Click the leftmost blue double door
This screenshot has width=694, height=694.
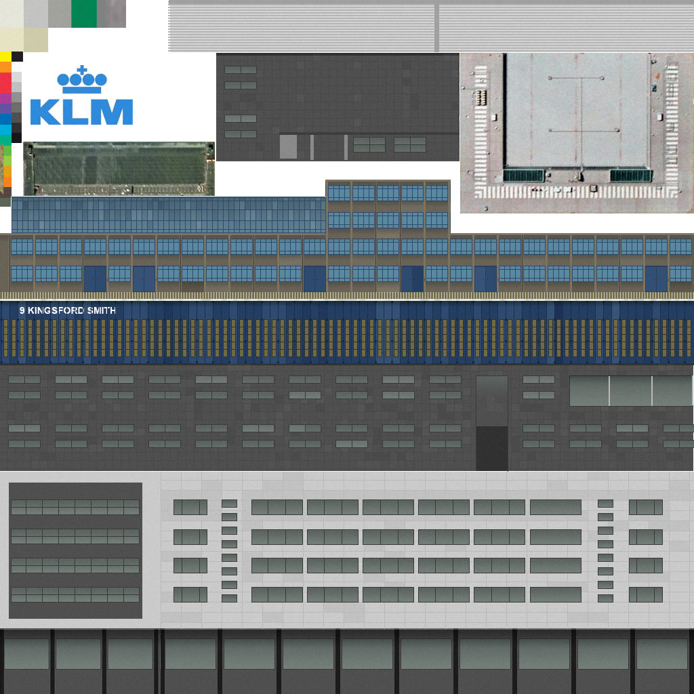point(95,279)
